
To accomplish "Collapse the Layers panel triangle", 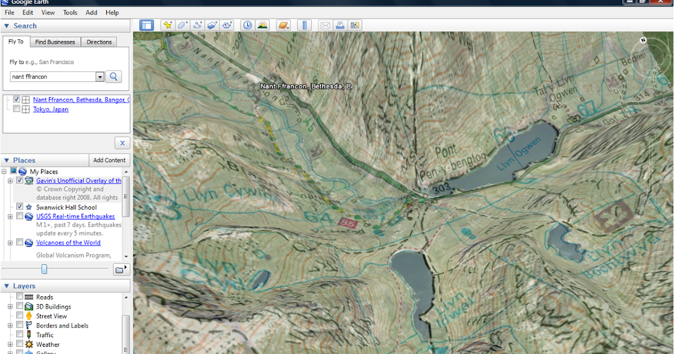I will 7,286.
